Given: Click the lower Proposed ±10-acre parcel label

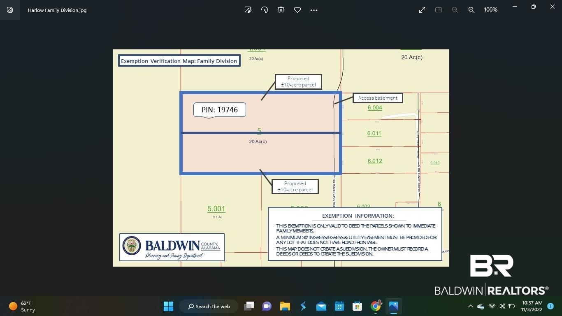Looking at the screenshot, I should coord(295,186).
